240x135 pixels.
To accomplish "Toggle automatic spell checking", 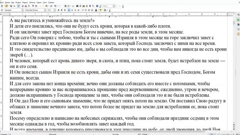I will pyautogui.click(x=36, y=6).
